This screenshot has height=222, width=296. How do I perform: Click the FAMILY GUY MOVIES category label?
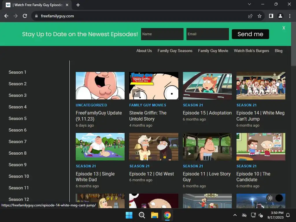point(148,105)
